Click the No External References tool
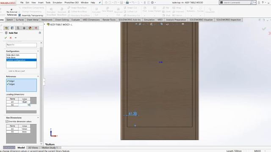Screen dimensions: 271x152 point(12,12)
